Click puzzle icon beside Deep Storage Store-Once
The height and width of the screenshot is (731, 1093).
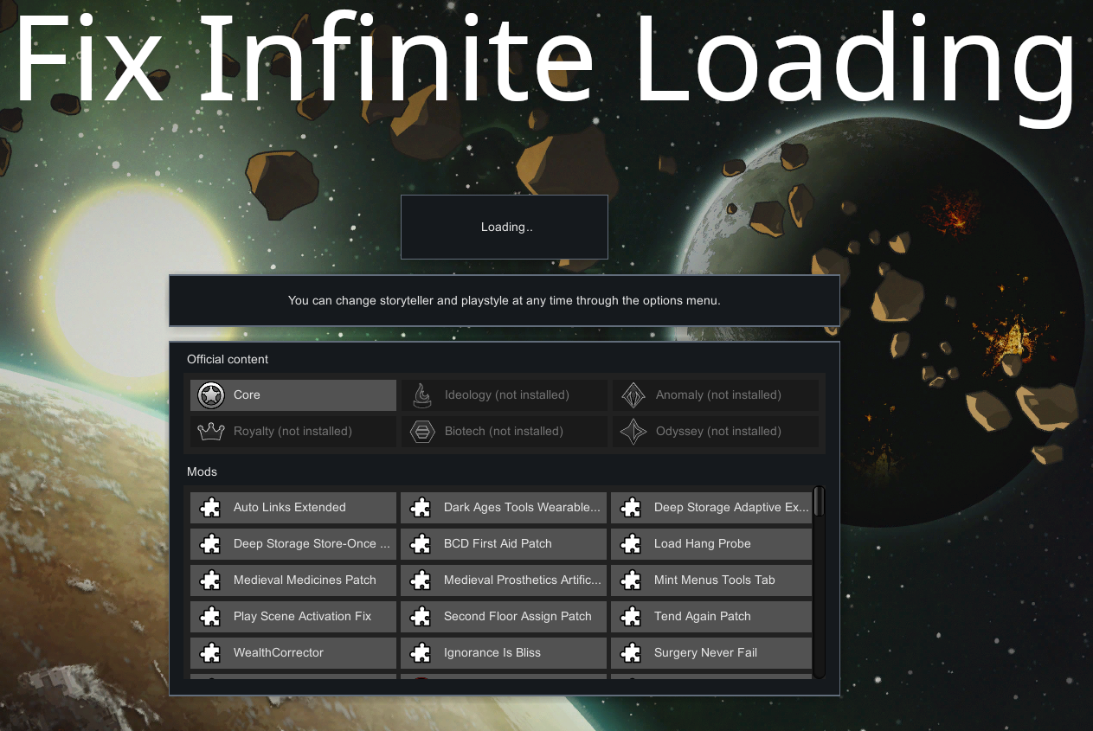209,544
